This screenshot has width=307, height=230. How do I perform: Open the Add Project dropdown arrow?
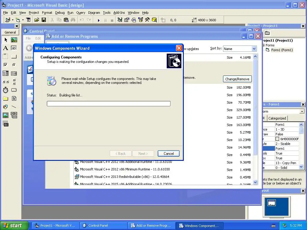(x=13, y=20)
